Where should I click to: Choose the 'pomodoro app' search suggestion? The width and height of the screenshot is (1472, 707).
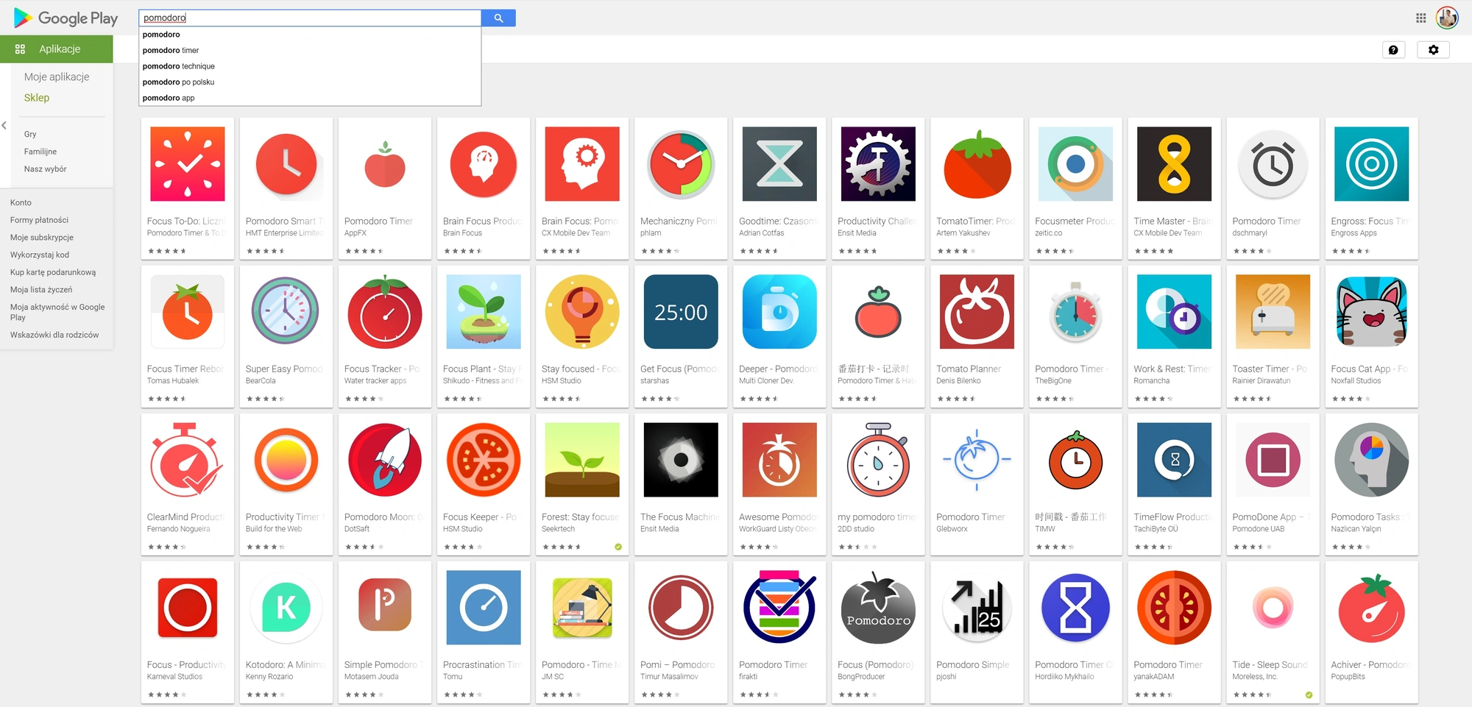point(310,98)
